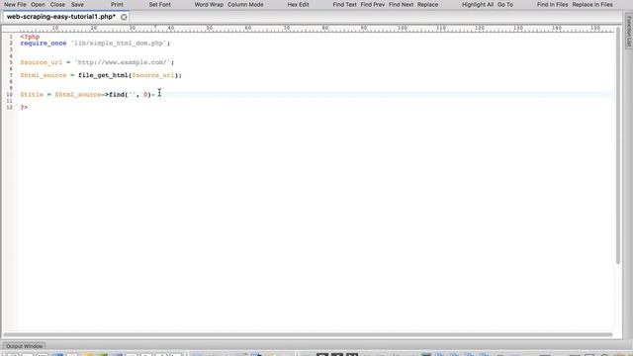Click the Find Next button

point(401,4)
